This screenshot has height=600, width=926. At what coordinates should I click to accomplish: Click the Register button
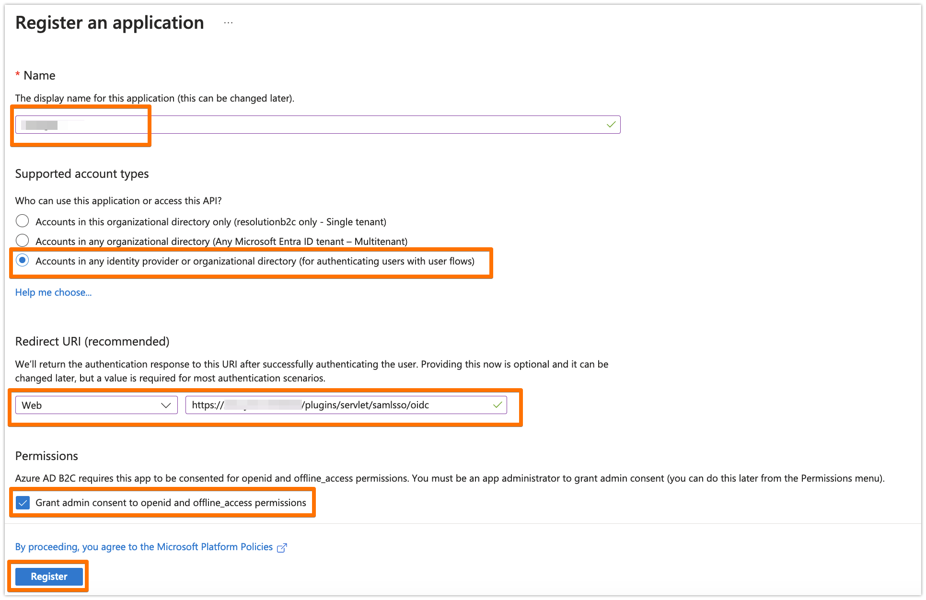click(49, 577)
